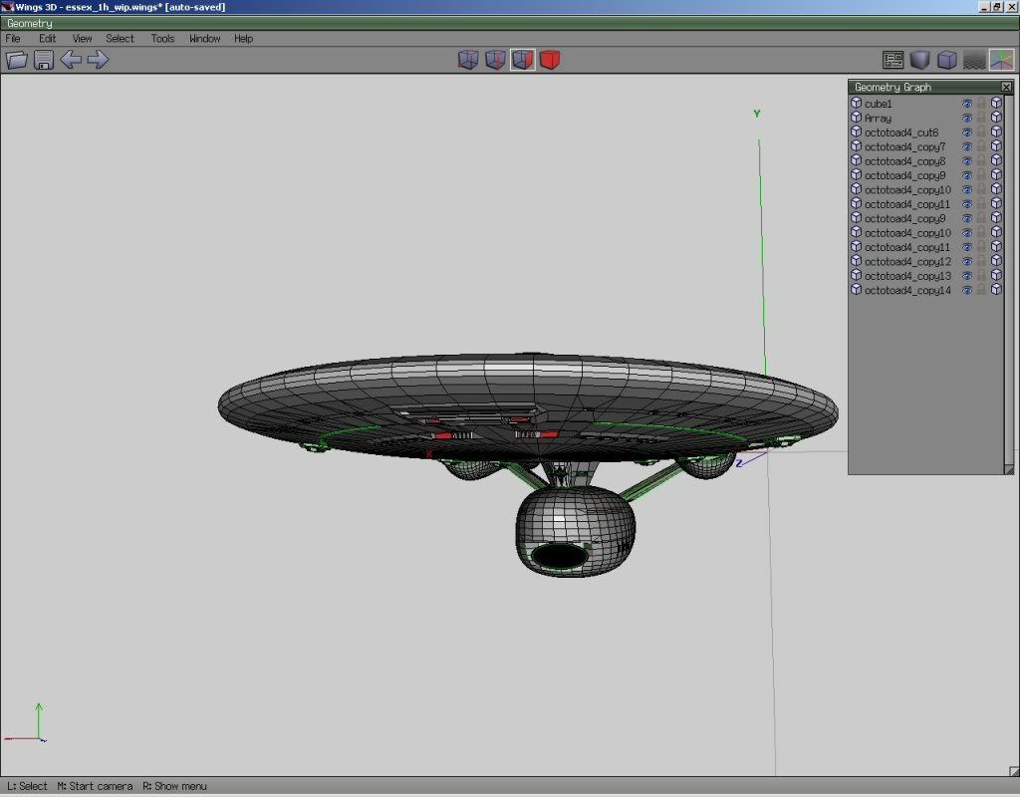Select octotoad4_cut6 name in the list
Viewport: 1020px width, 797px height.
tap(901, 133)
